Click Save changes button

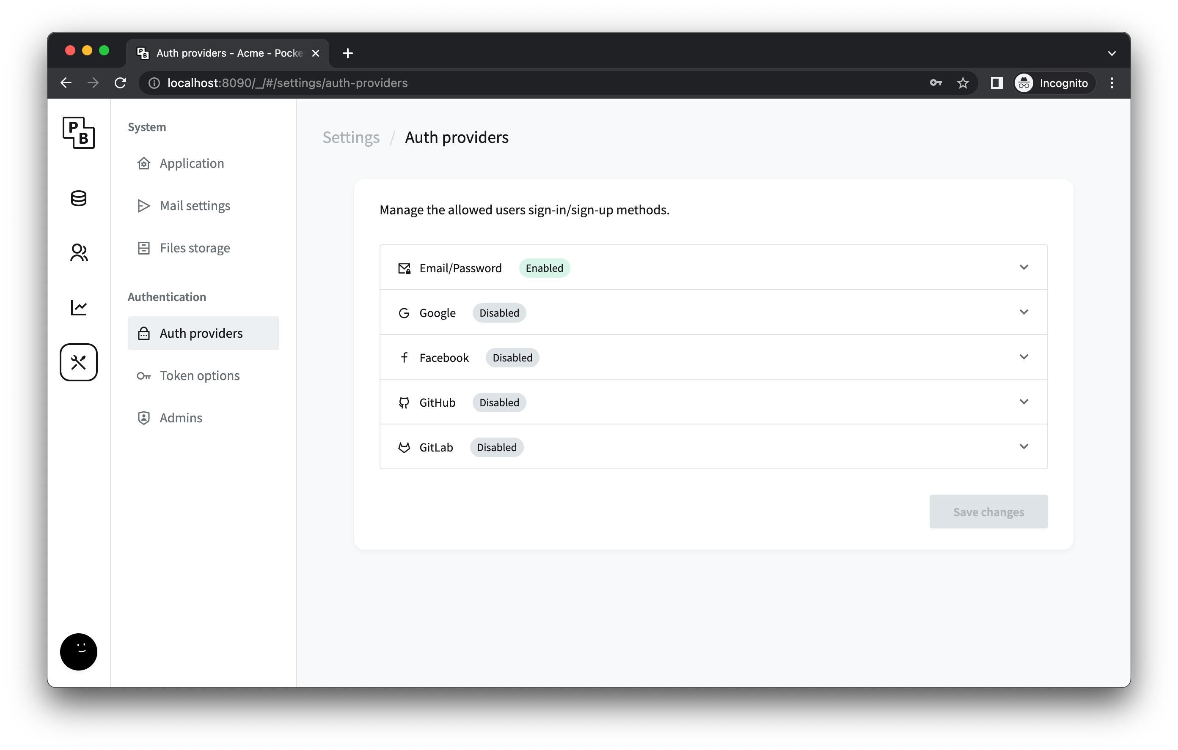click(988, 512)
